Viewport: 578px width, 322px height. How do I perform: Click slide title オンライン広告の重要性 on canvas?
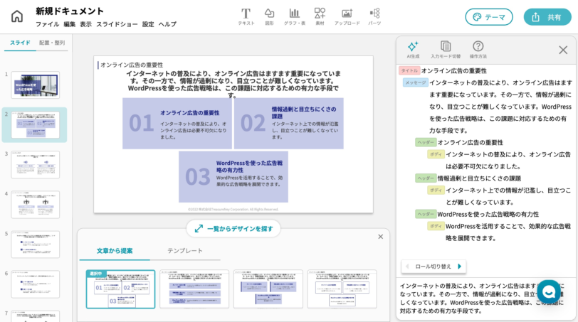[x=132, y=65]
